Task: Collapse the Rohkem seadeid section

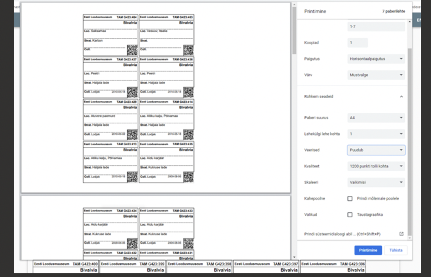Action: [x=402, y=96]
